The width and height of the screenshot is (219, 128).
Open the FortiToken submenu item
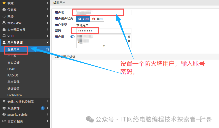click(x=15, y=95)
